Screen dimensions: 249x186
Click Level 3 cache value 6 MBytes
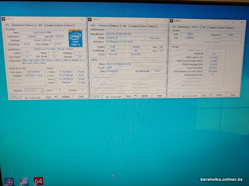point(66,82)
